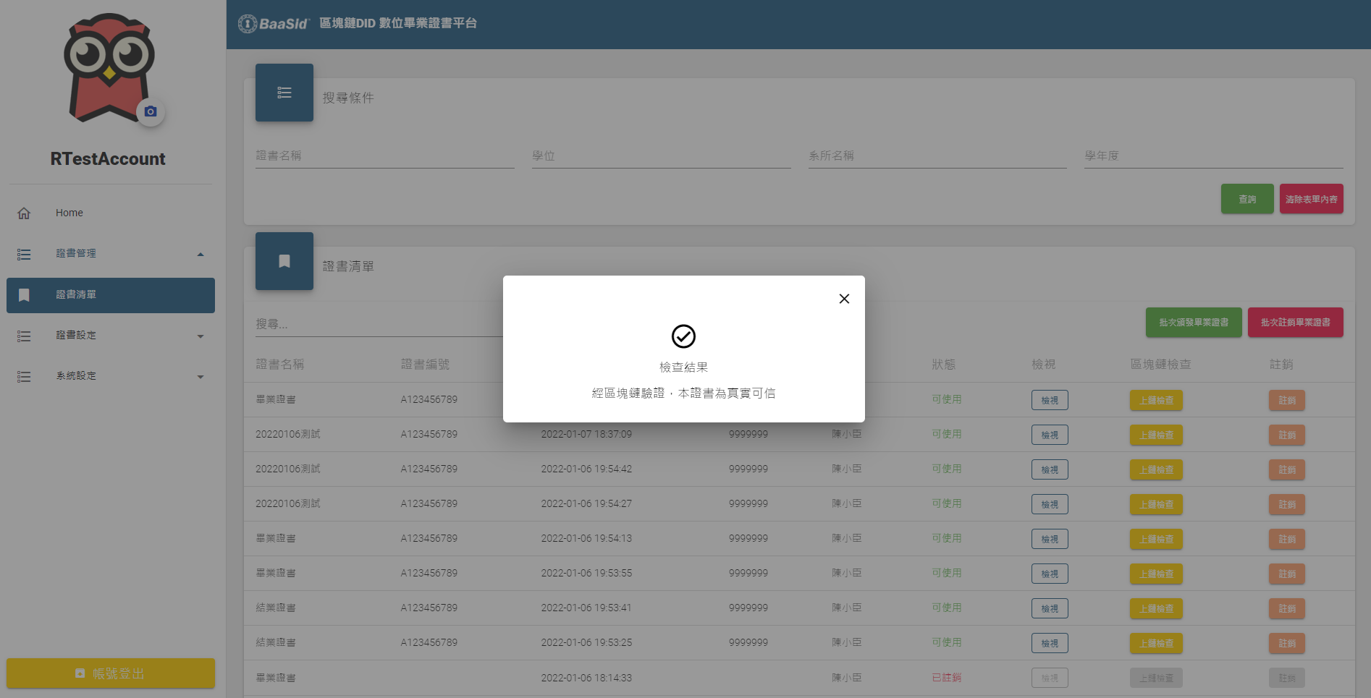Click the list icon beside 證書設定
The width and height of the screenshot is (1371, 698).
click(24, 336)
